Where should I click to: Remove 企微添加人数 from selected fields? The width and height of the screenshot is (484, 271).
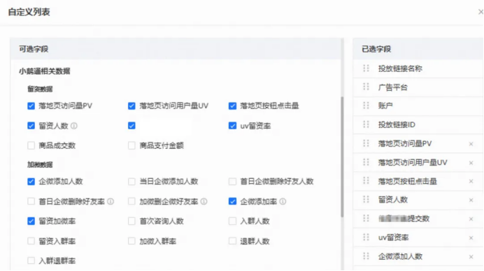(x=471, y=256)
